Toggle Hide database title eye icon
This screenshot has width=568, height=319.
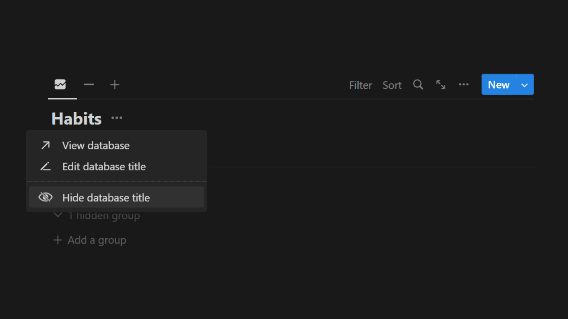tap(46, 197)
